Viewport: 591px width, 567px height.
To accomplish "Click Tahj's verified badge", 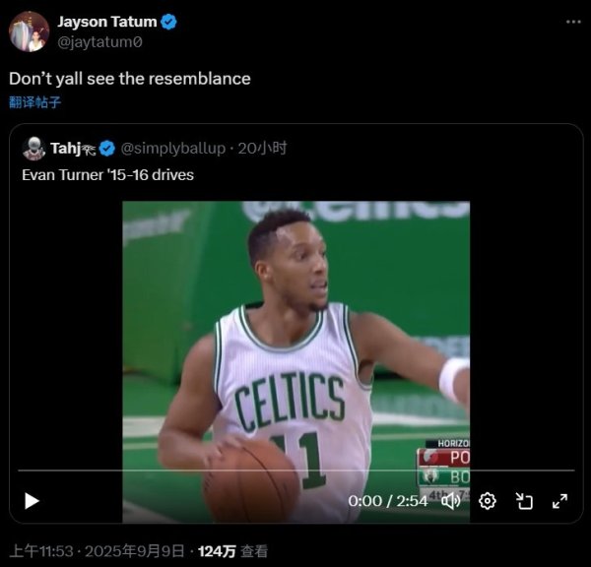I will [x=107, y=149].
